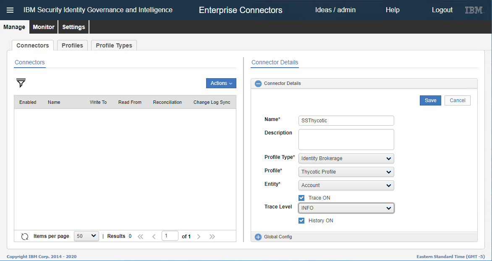Click the IBM logo in the header
This screenshot has width=492, height=261.
(474, 10)
